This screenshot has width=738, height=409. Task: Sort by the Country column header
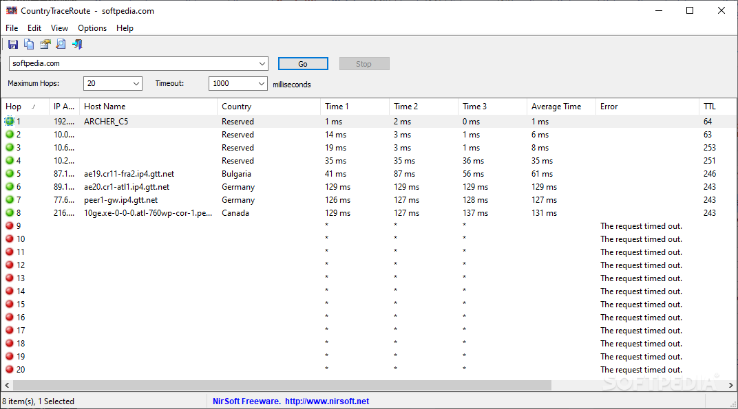point(268,107)
